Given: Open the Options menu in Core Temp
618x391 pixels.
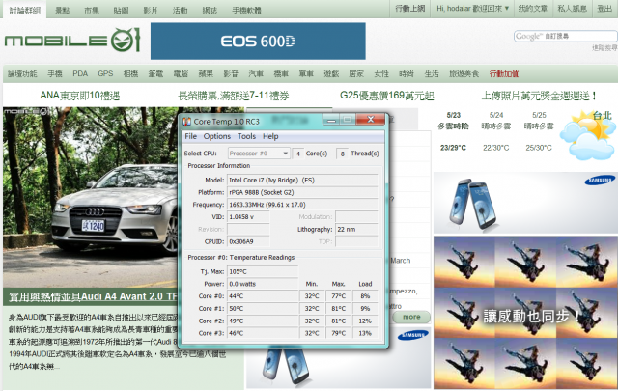Looking at the screenshot, I should pyautogui.click(x=217, y=136).
